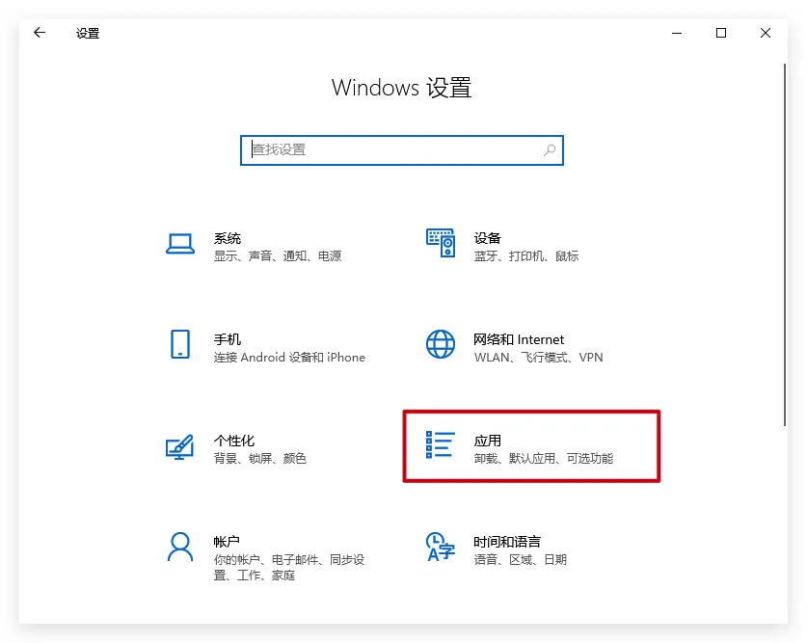Screen dimensions: 807x643
Task: Select the 应用 heading text
Action: (488, 441)
